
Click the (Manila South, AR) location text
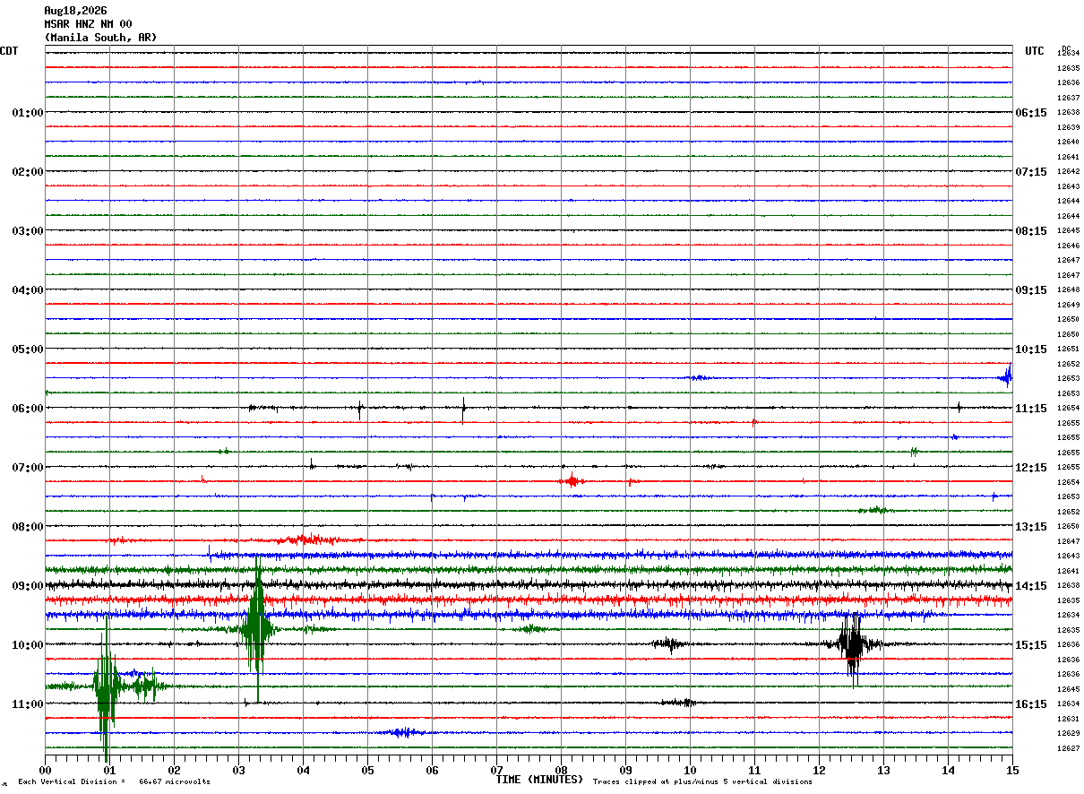100,38
